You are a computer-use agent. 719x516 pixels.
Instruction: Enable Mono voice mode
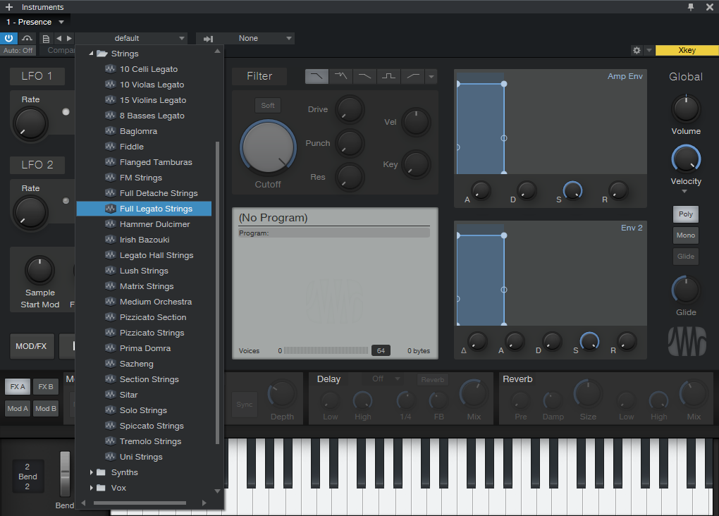tap(686, 235)
